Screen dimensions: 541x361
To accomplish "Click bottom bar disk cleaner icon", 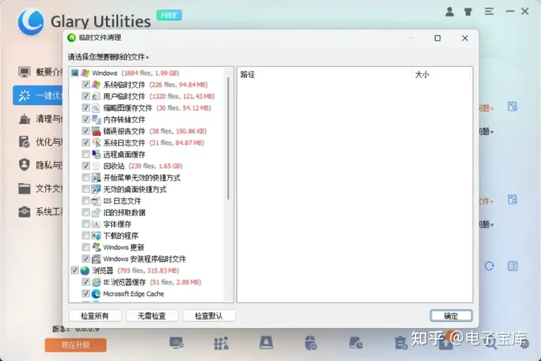I will 266,343.
